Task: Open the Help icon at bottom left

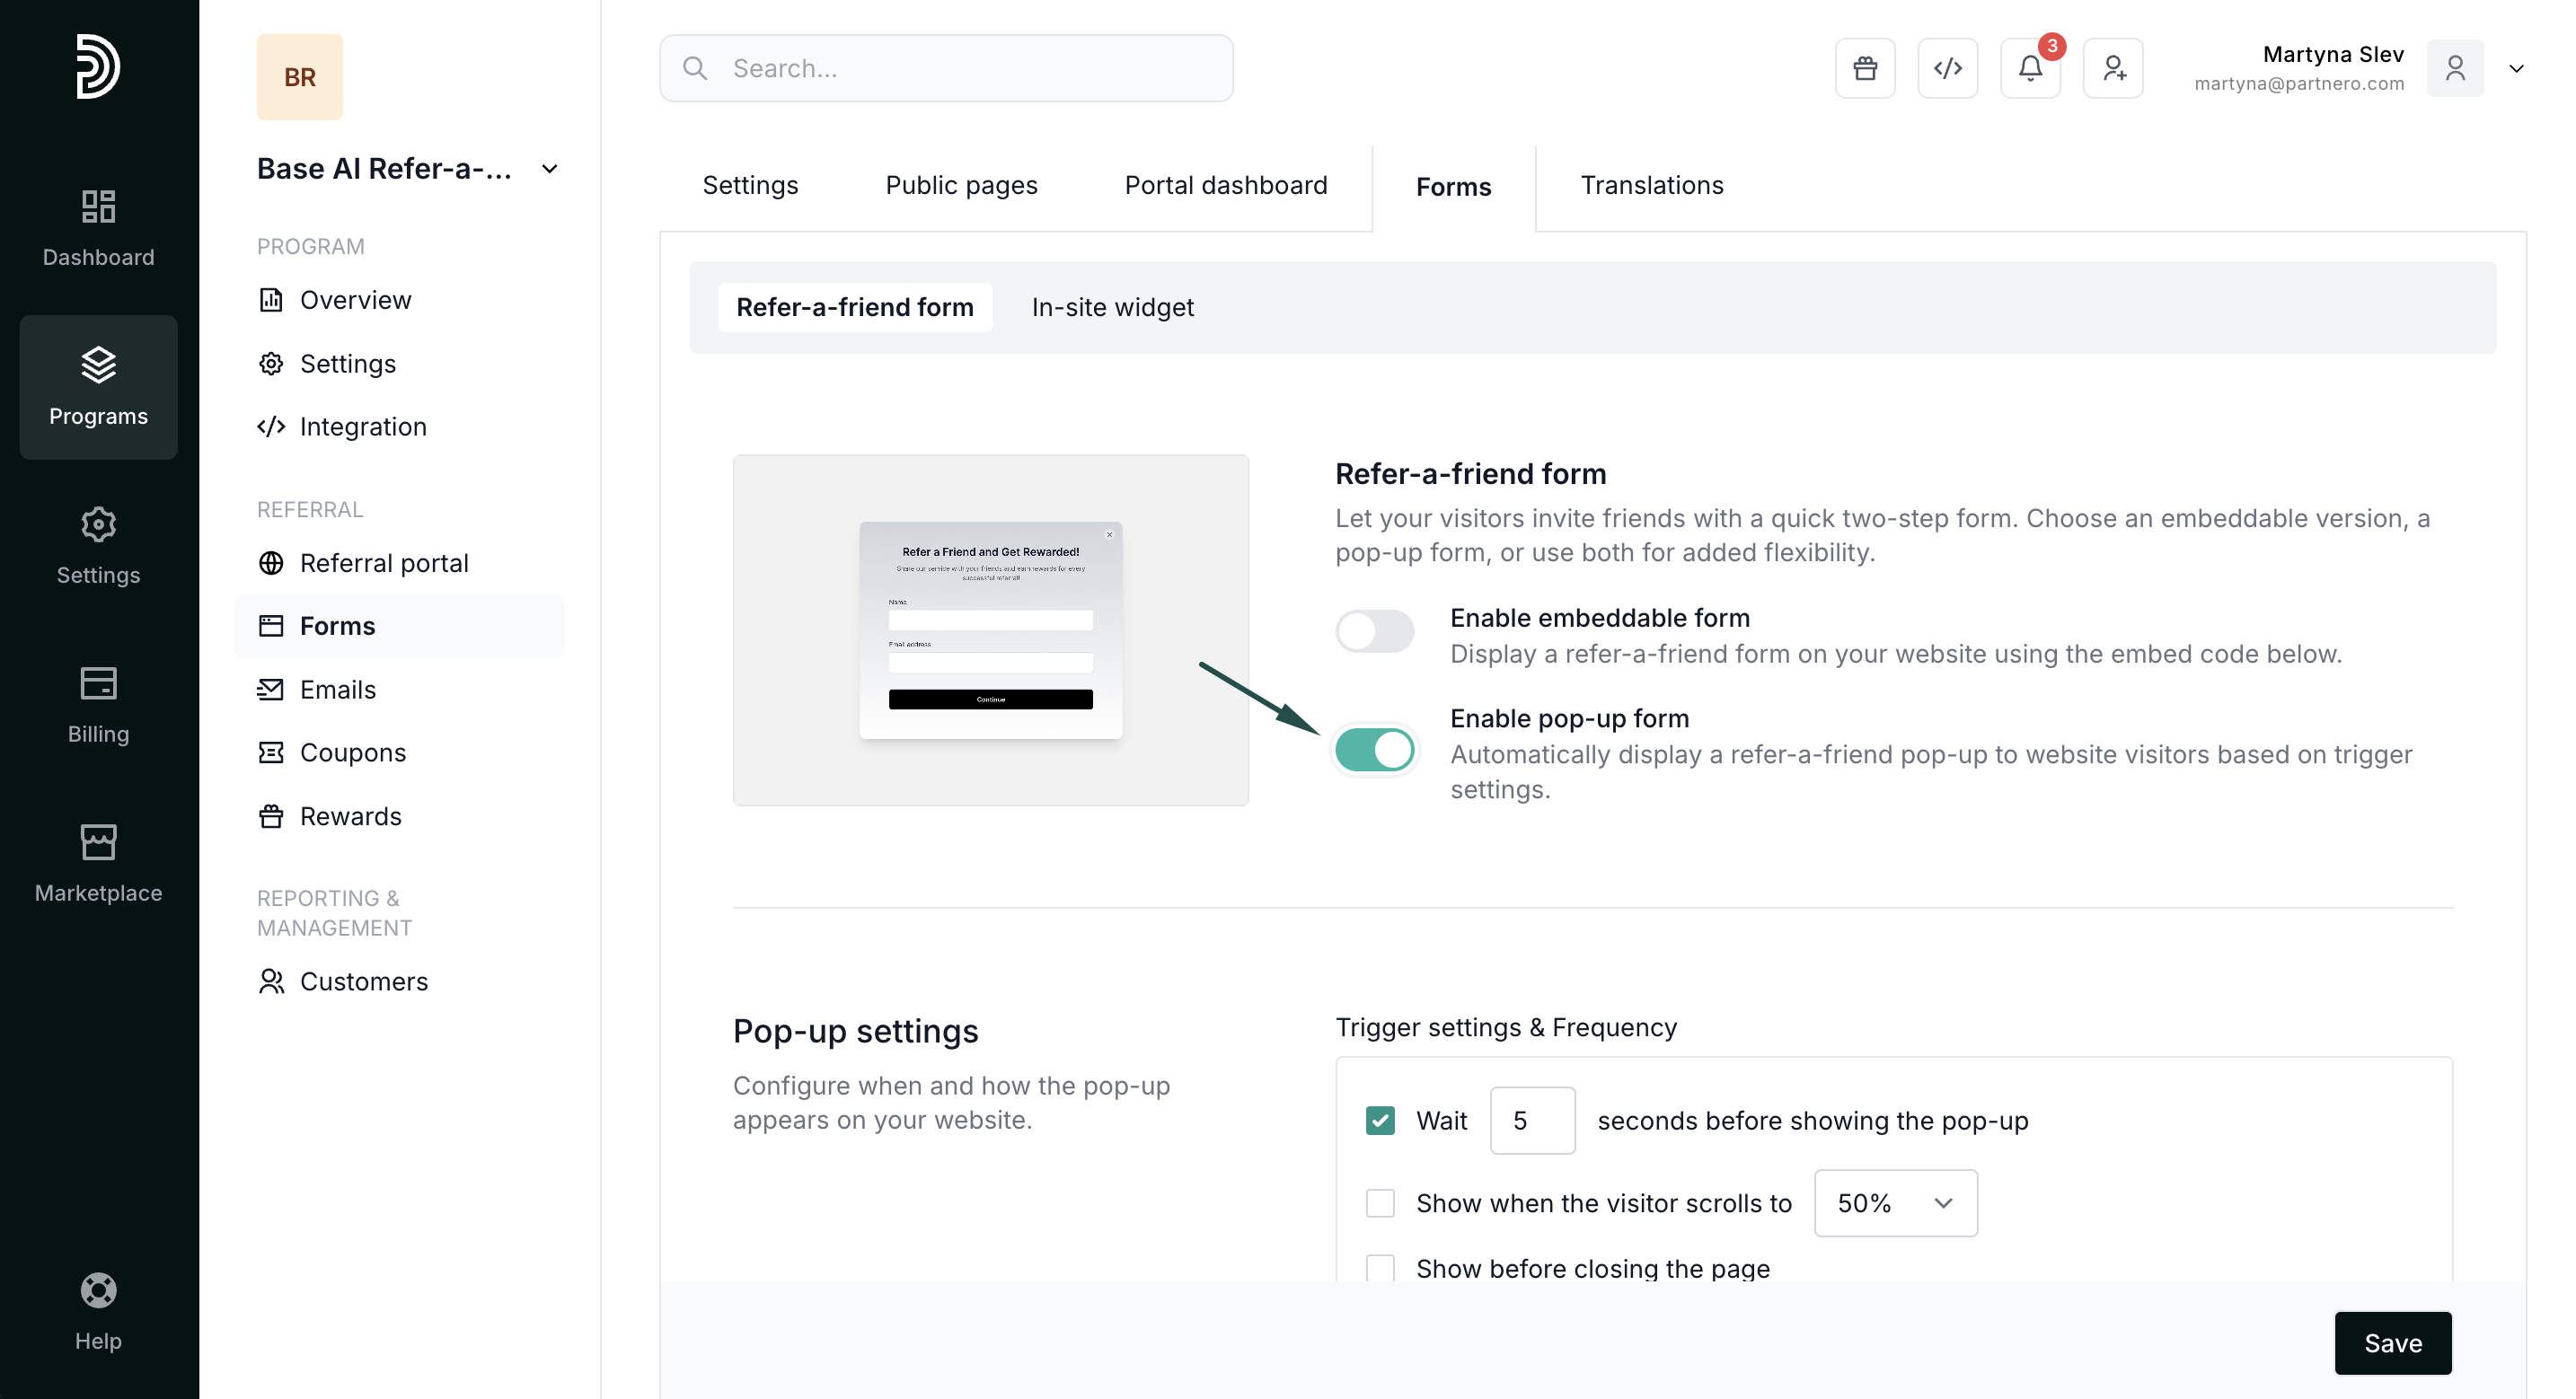Action: 98,1311
